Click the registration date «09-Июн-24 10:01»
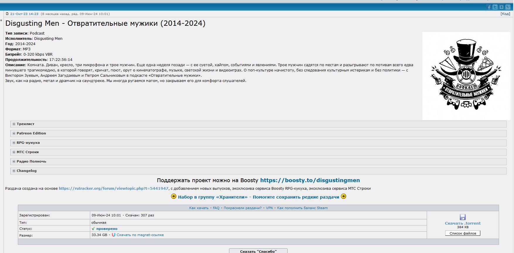This screenshot has height=253, width=514. pyautogui.click(x=106, y=215)
